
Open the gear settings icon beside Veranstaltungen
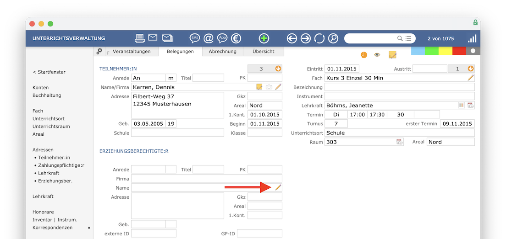click(x=99, y=51)
